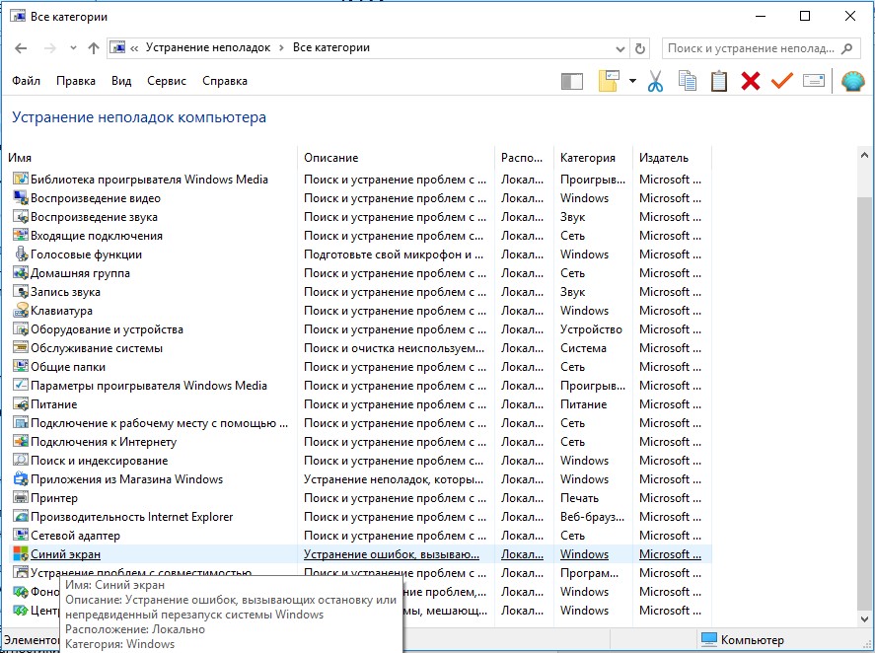
Task: Select Входящие подключения icon
Action: (21, 235)
